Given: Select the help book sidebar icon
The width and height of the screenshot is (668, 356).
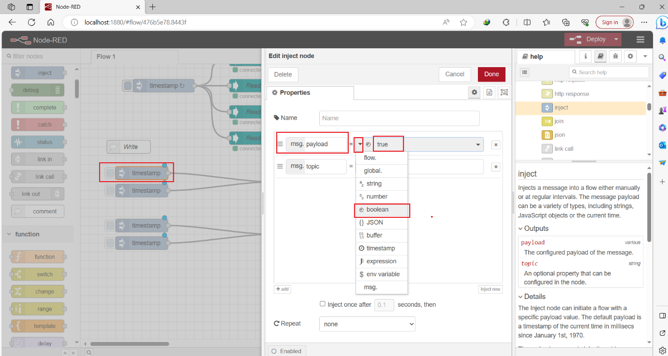Looking at the screenshot, I should pyautogui.click(x=600, y=57).
